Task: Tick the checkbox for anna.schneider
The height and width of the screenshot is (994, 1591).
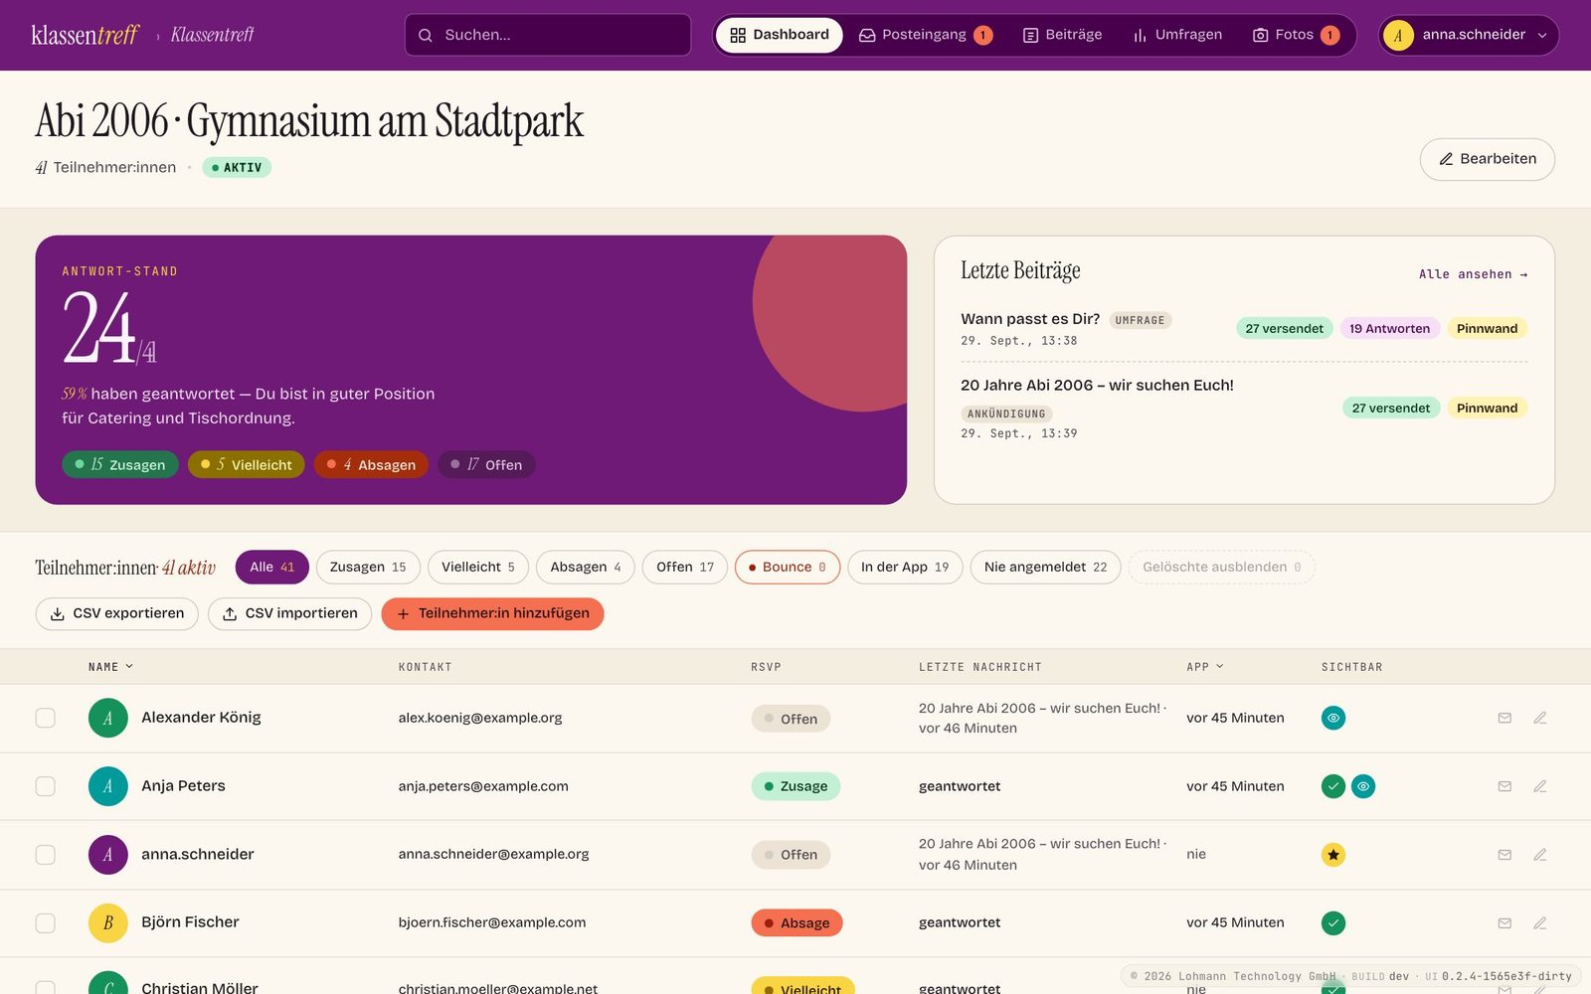Action: tap(46, 855)
